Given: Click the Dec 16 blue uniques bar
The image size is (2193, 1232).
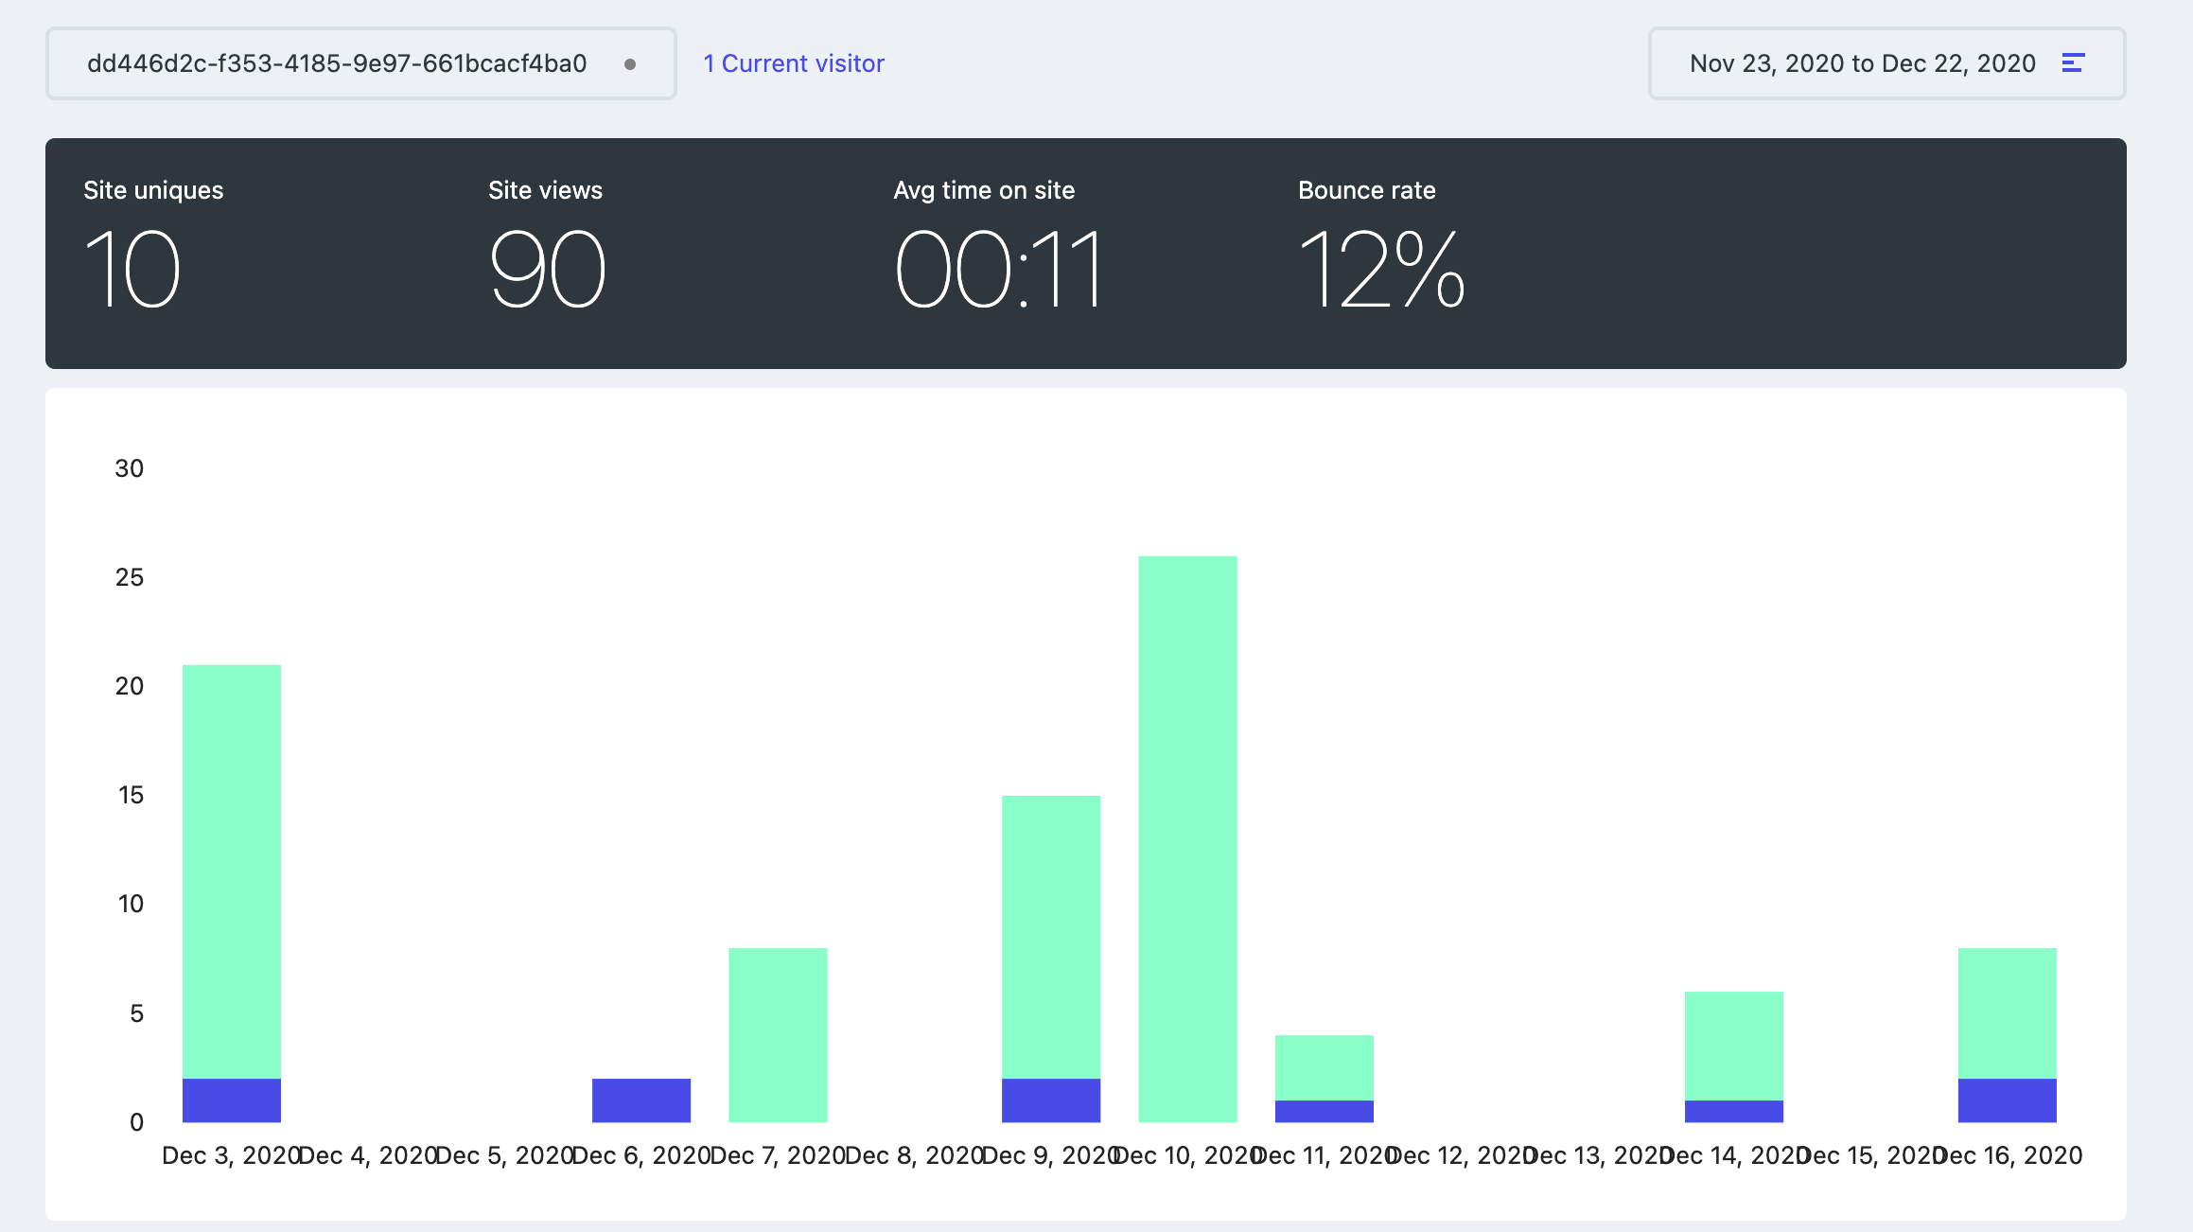Looking at the screenshot, I should (x=2007, y=1100).
